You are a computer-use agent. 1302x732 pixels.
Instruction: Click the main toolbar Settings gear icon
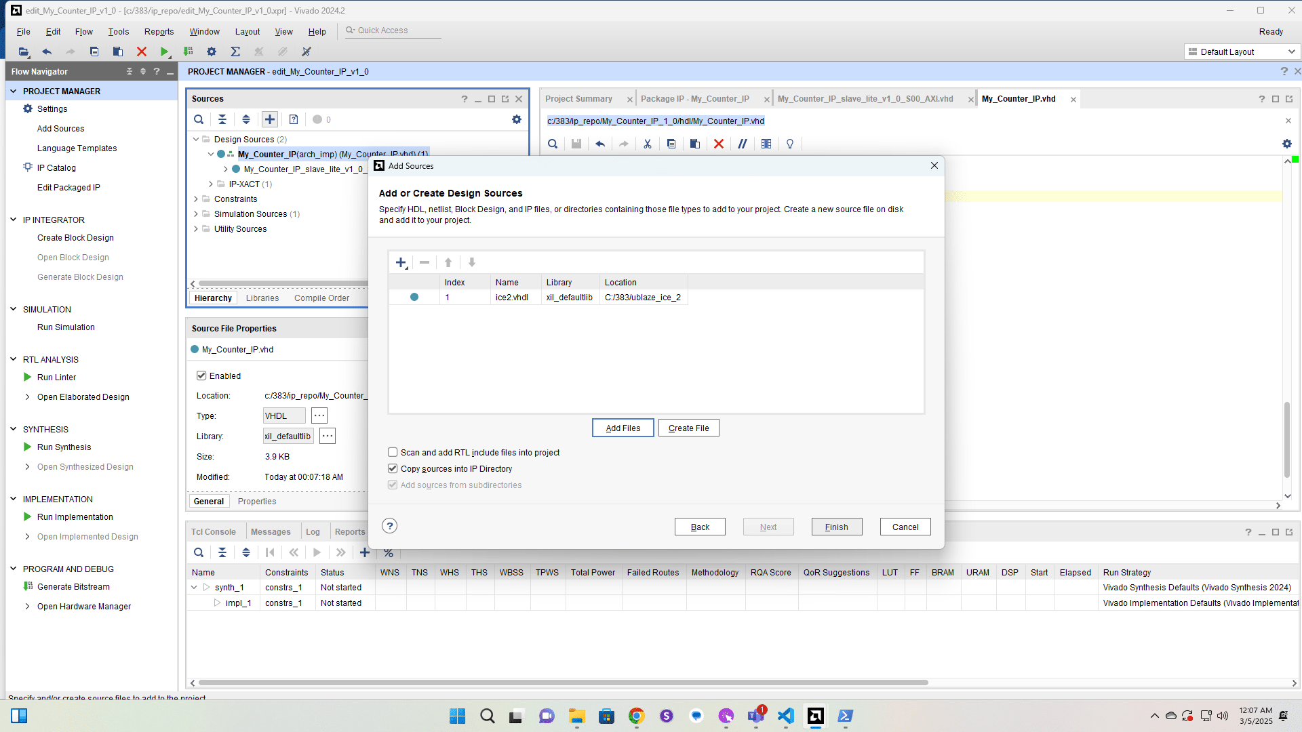212,52
